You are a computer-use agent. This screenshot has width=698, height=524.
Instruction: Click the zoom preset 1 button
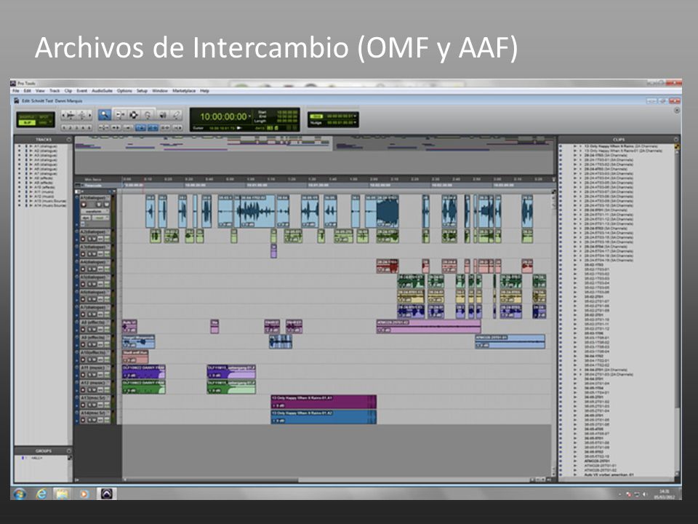tap(64, 128)
